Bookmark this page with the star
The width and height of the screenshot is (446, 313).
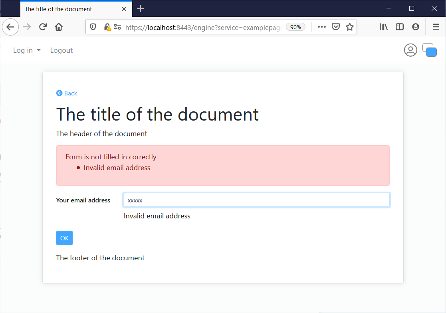coord(350,27)
